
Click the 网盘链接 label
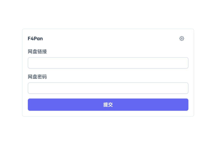tap(37, 51)
